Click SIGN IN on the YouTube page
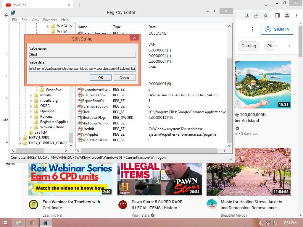The height and width of the screenshot is (227, 303). pos(277,29)
